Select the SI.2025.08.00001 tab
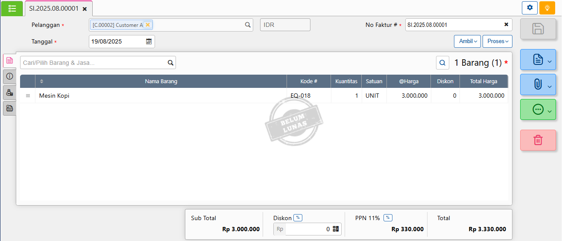Image resolution: width=562 pixels, height=241 pixels. [54, 8]
